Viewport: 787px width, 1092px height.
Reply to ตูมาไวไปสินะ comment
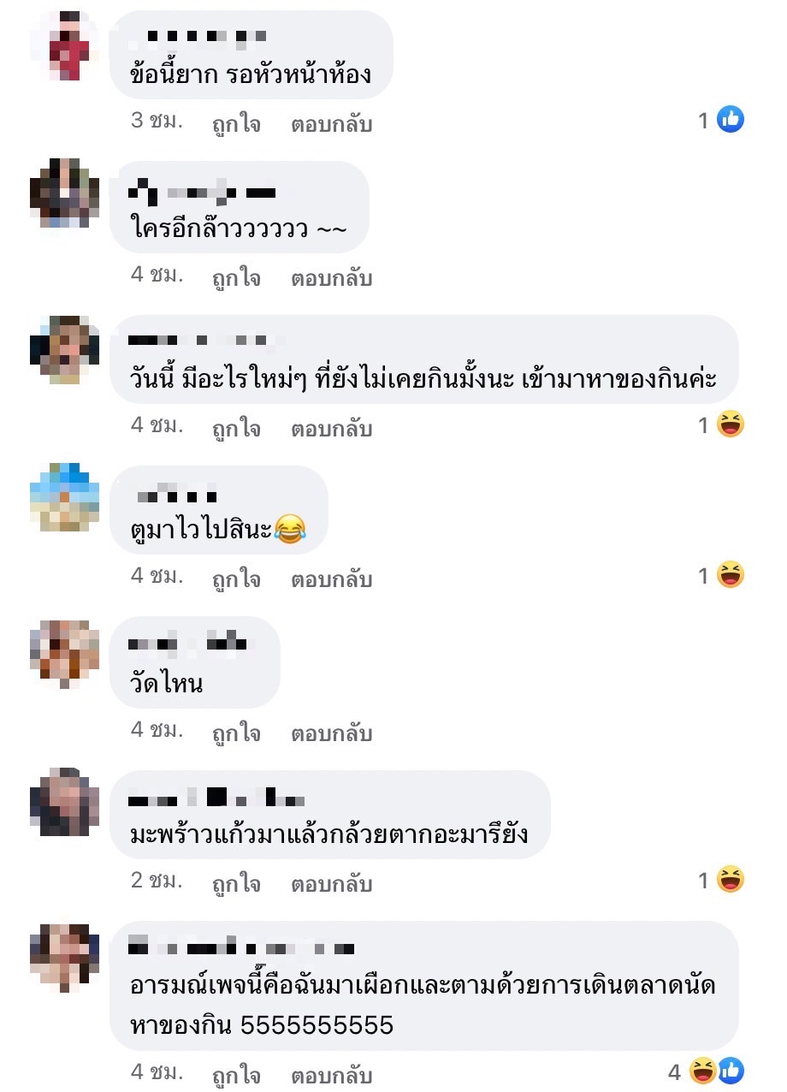(332, 579)
